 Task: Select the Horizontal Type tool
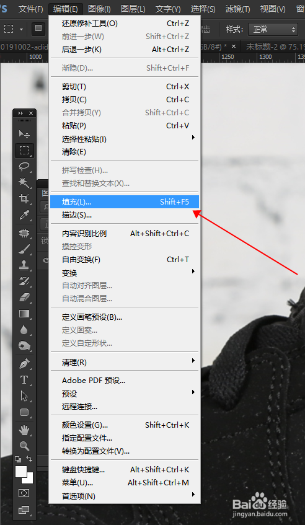coord(24,380)
